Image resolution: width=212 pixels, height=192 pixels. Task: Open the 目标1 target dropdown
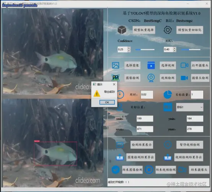tap(189, 107)
